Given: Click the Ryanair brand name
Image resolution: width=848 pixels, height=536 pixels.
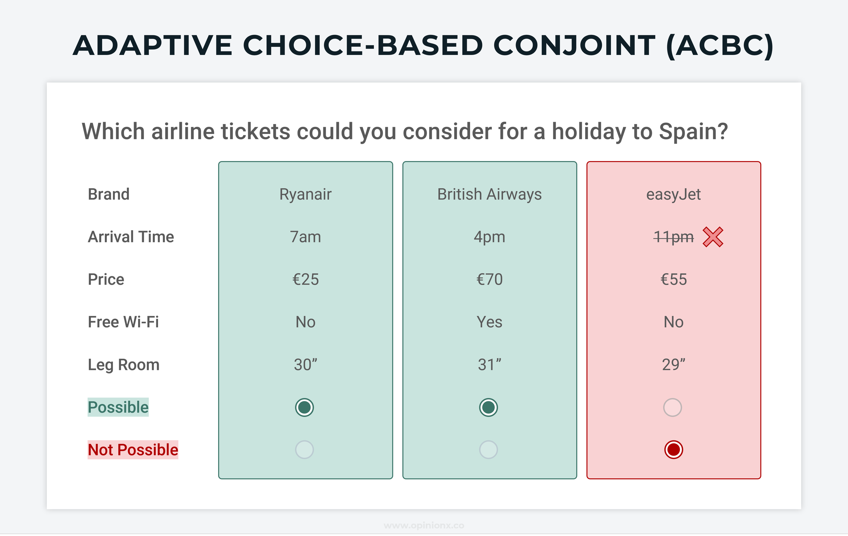Looking at the screenshot, I should 305,194.
